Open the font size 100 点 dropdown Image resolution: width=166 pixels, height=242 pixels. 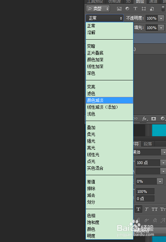(163, 163)
